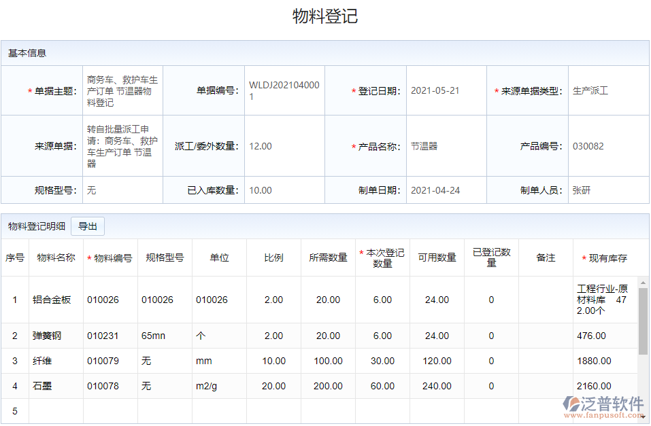The image size is (651, 426).
Task: Open the 制单日期 field showing 2021-04-24
Action: point(447,190)
